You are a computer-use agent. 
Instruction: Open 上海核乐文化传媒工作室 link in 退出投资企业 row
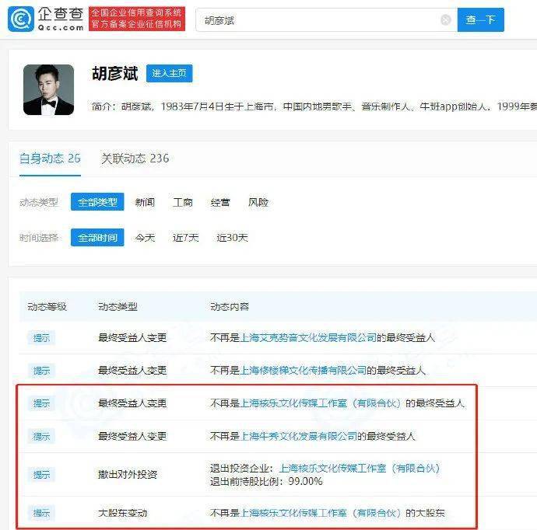(360, 468)
